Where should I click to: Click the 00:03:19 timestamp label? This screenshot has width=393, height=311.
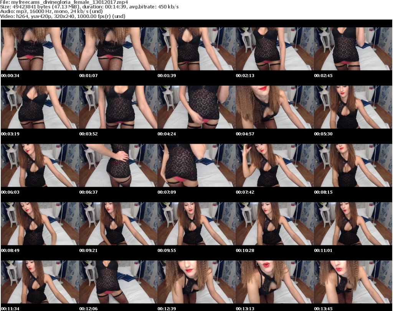(10, 134)
